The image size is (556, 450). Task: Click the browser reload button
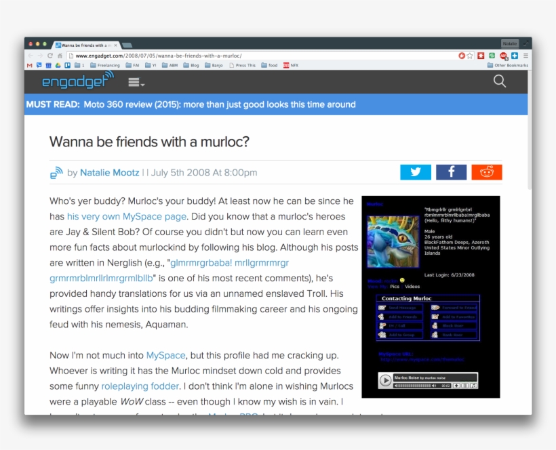(50, 56)
